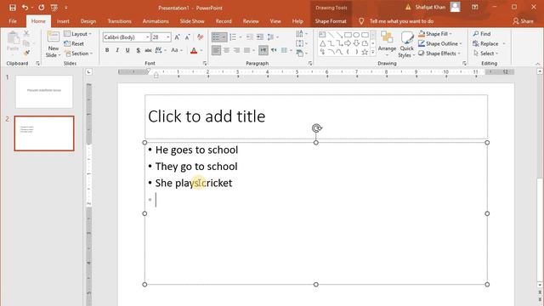Open the Arrange button
The image size is (544, 306).
pos(387,44)
